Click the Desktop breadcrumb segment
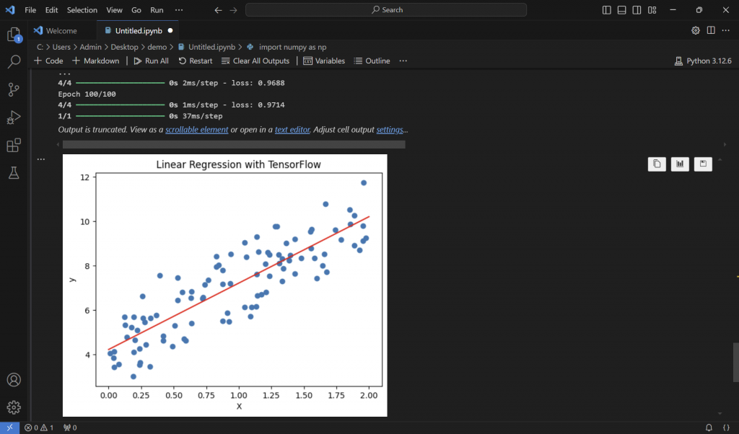 (x=124, y=47)
